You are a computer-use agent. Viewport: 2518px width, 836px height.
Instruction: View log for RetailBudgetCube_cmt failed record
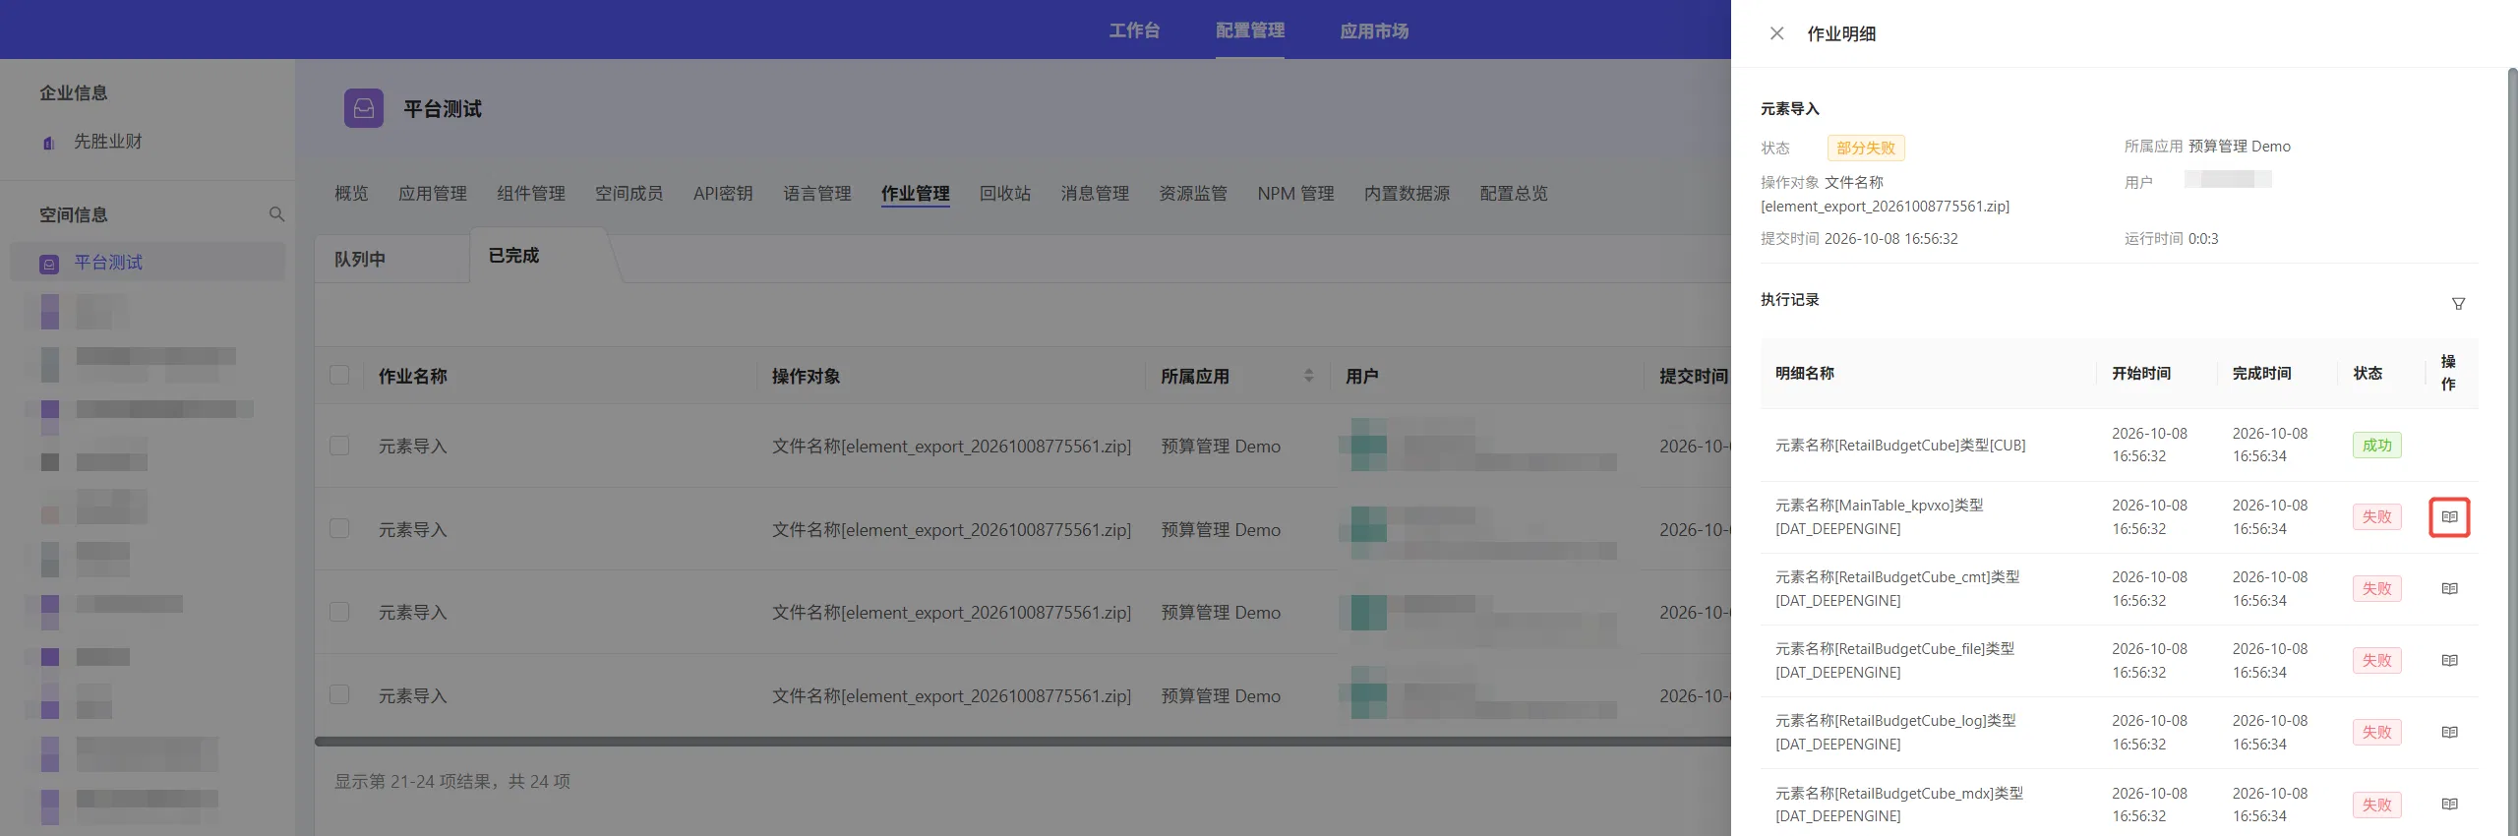2449,589
